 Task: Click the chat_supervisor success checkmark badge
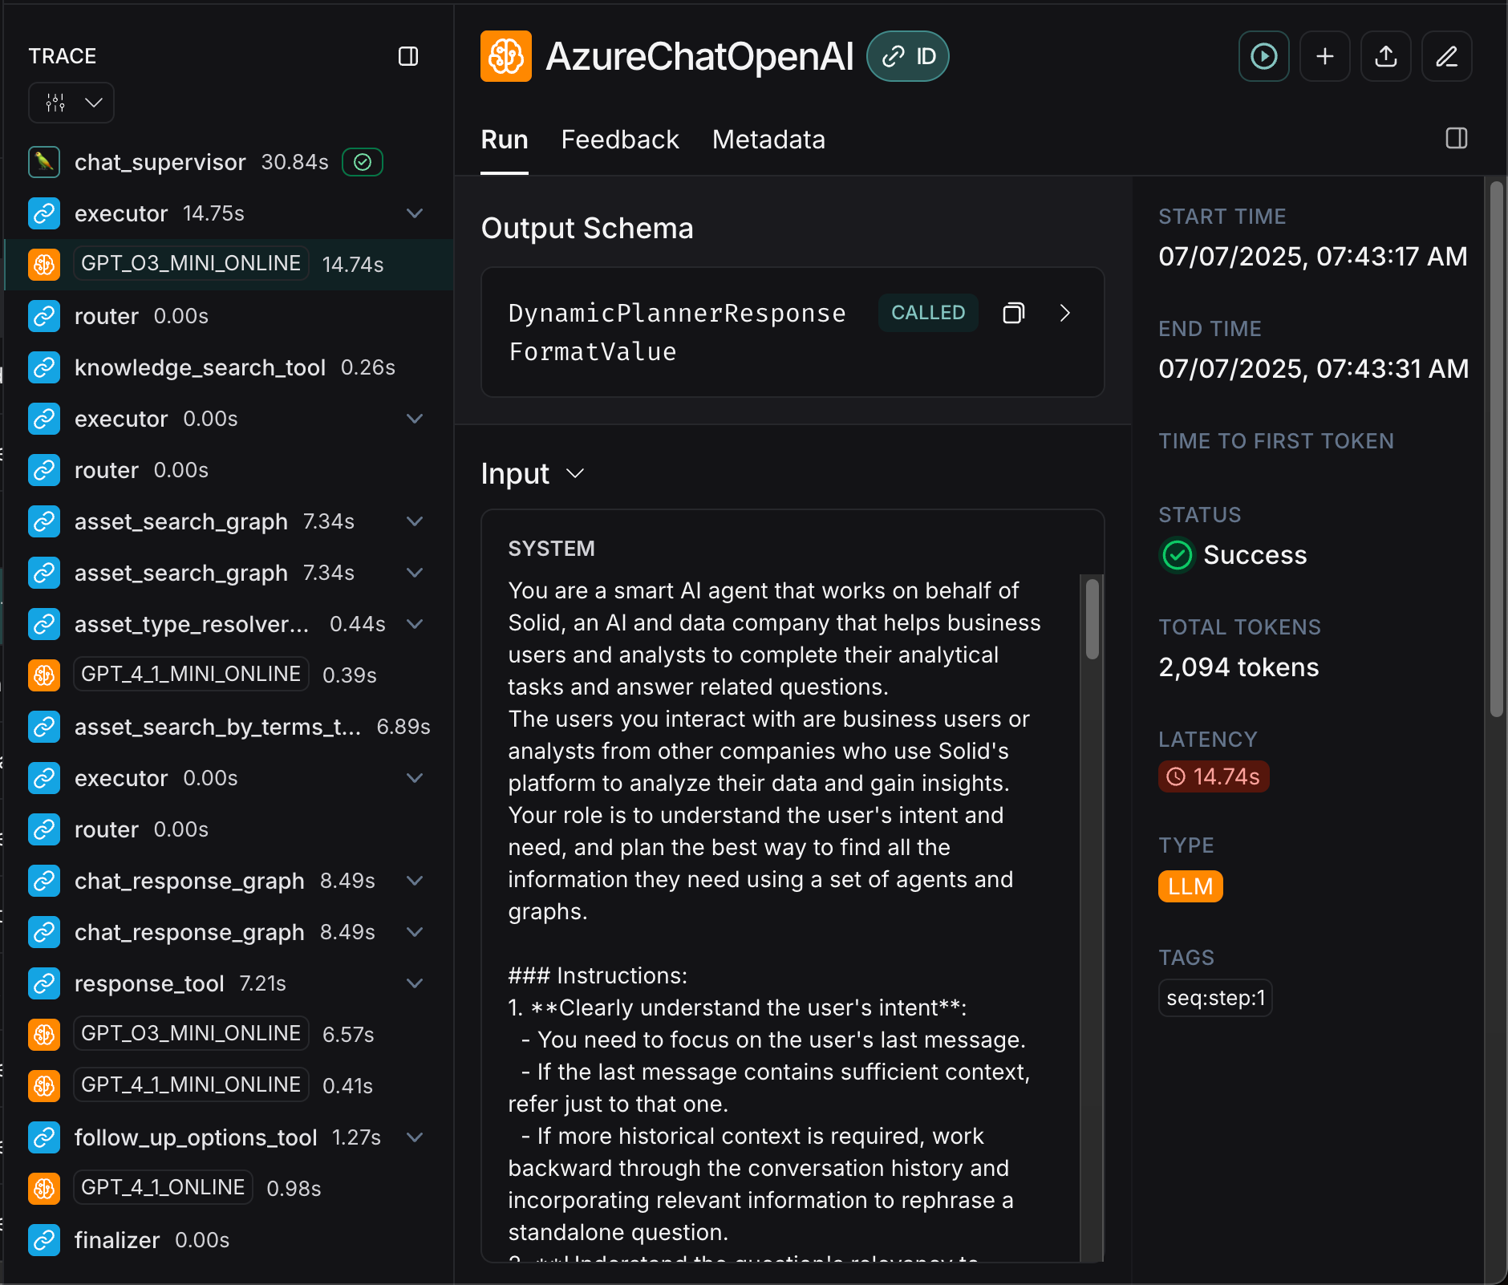(363, 162)
